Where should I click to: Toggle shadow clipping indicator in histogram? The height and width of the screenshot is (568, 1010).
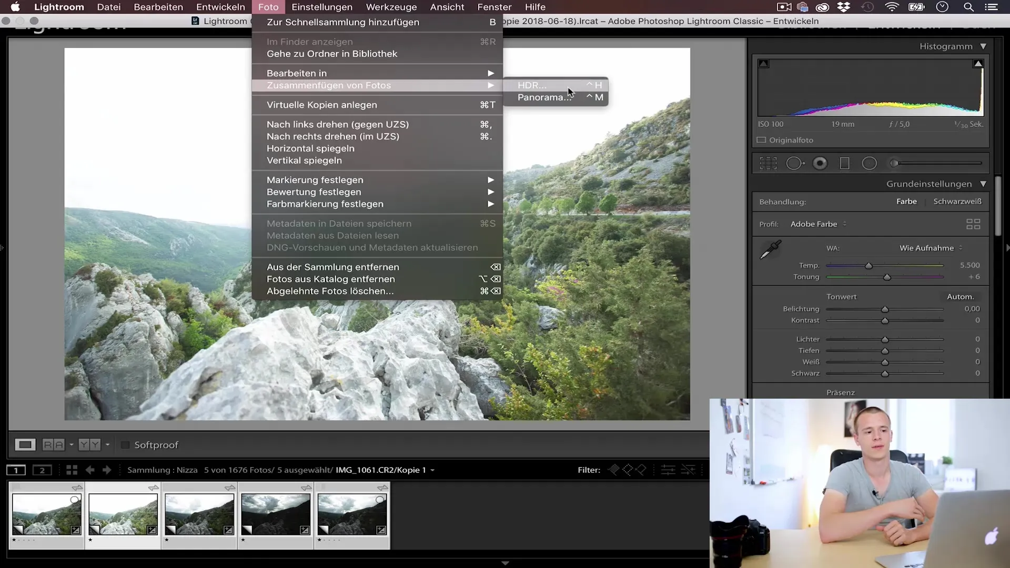click(x=764, y=64)
